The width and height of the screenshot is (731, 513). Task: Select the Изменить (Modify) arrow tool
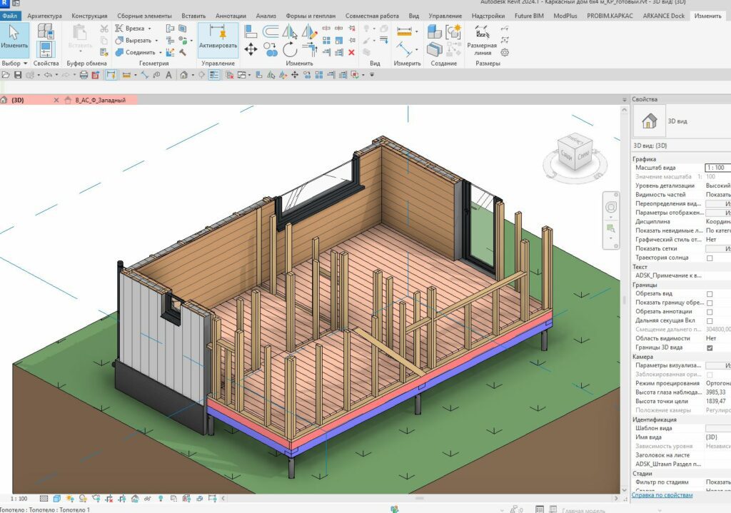(14, 38)
